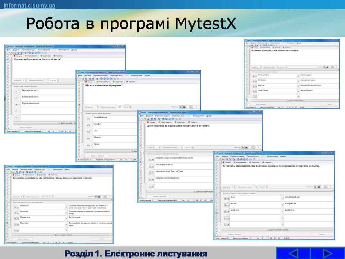This screenshot has width=345, height=259.
Task: Uncheck the Google+ answer checkbox
Action: point(88,125)
